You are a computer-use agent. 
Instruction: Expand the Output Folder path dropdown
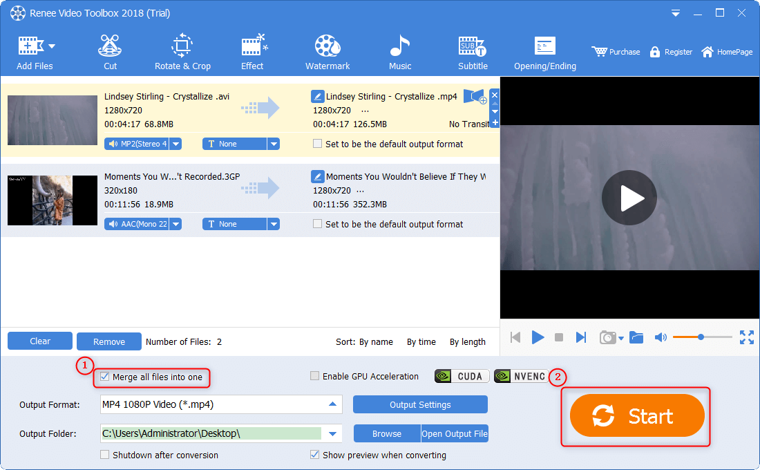(x=333, y=433)
